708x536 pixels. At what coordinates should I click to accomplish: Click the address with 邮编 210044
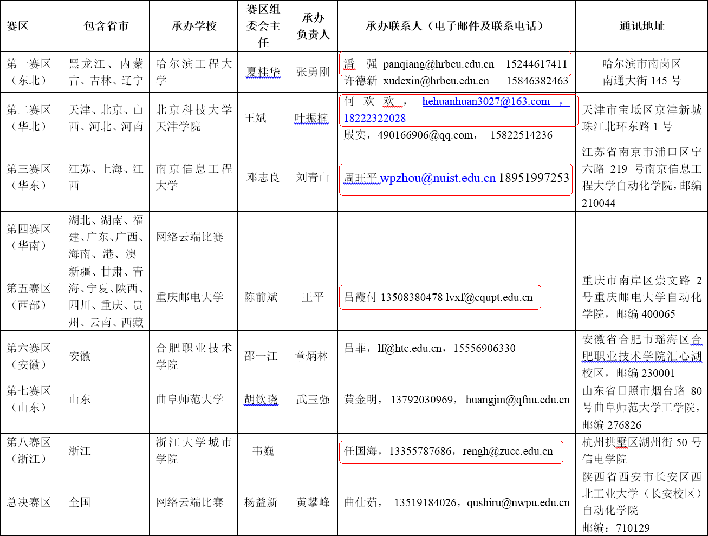click(x=641, y=177)
